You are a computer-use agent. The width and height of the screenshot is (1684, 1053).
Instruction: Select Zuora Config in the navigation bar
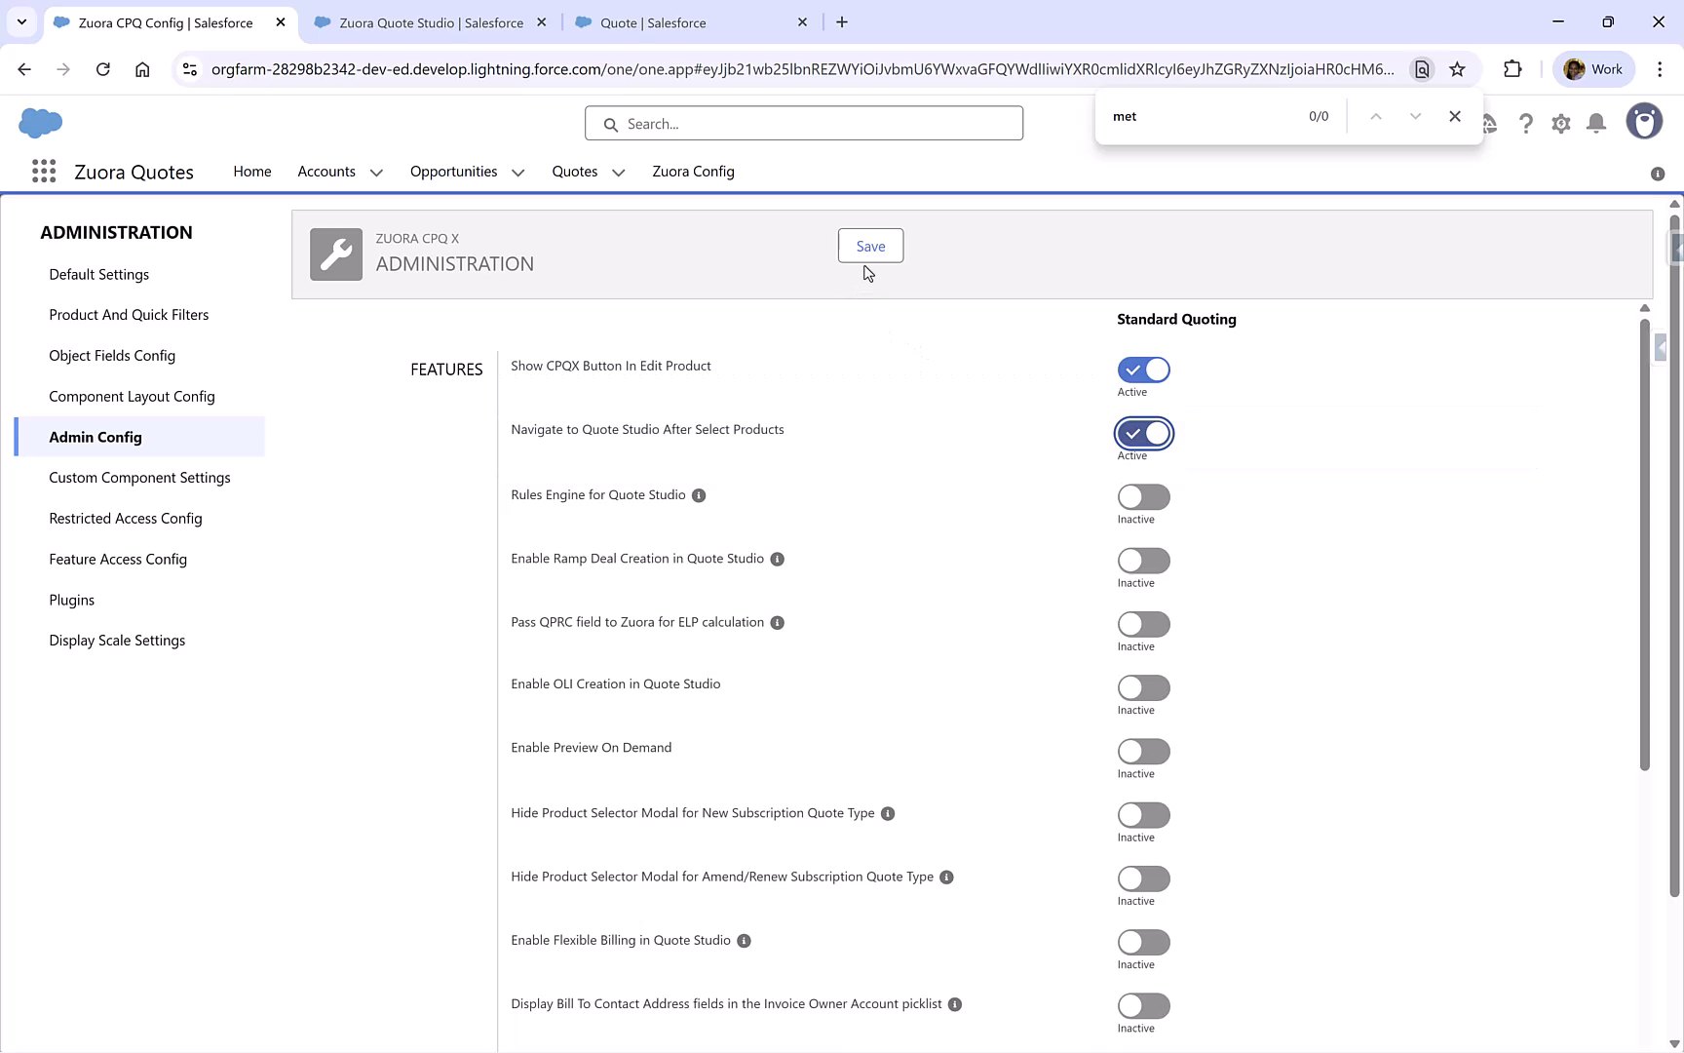click(693, 172)
